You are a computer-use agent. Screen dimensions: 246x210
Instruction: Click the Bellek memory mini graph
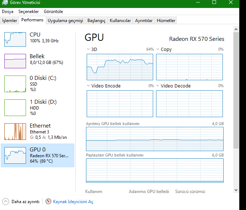pos(15,61)
